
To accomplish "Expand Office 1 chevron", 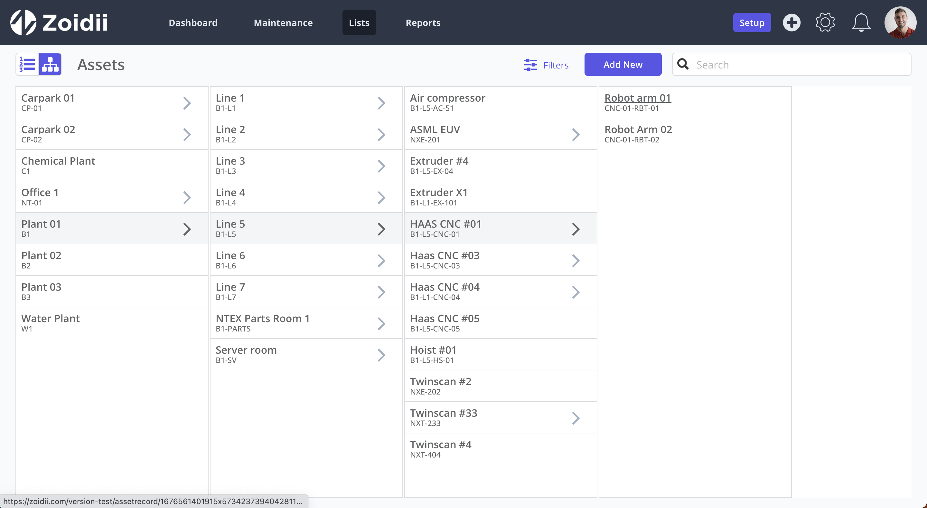I will tap(187, 198).
